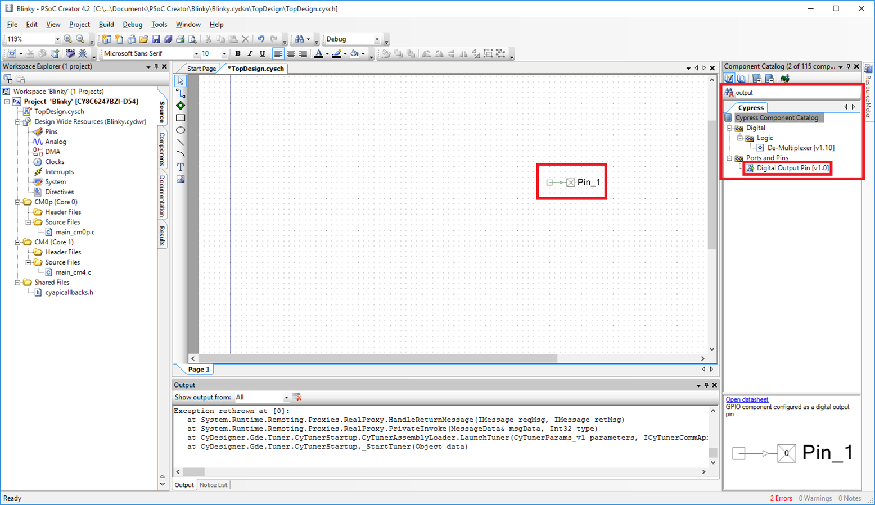Clear the catalog search via the binoculars icon
This screenshot has width=875, height=505.
click(x=729, y=93)
